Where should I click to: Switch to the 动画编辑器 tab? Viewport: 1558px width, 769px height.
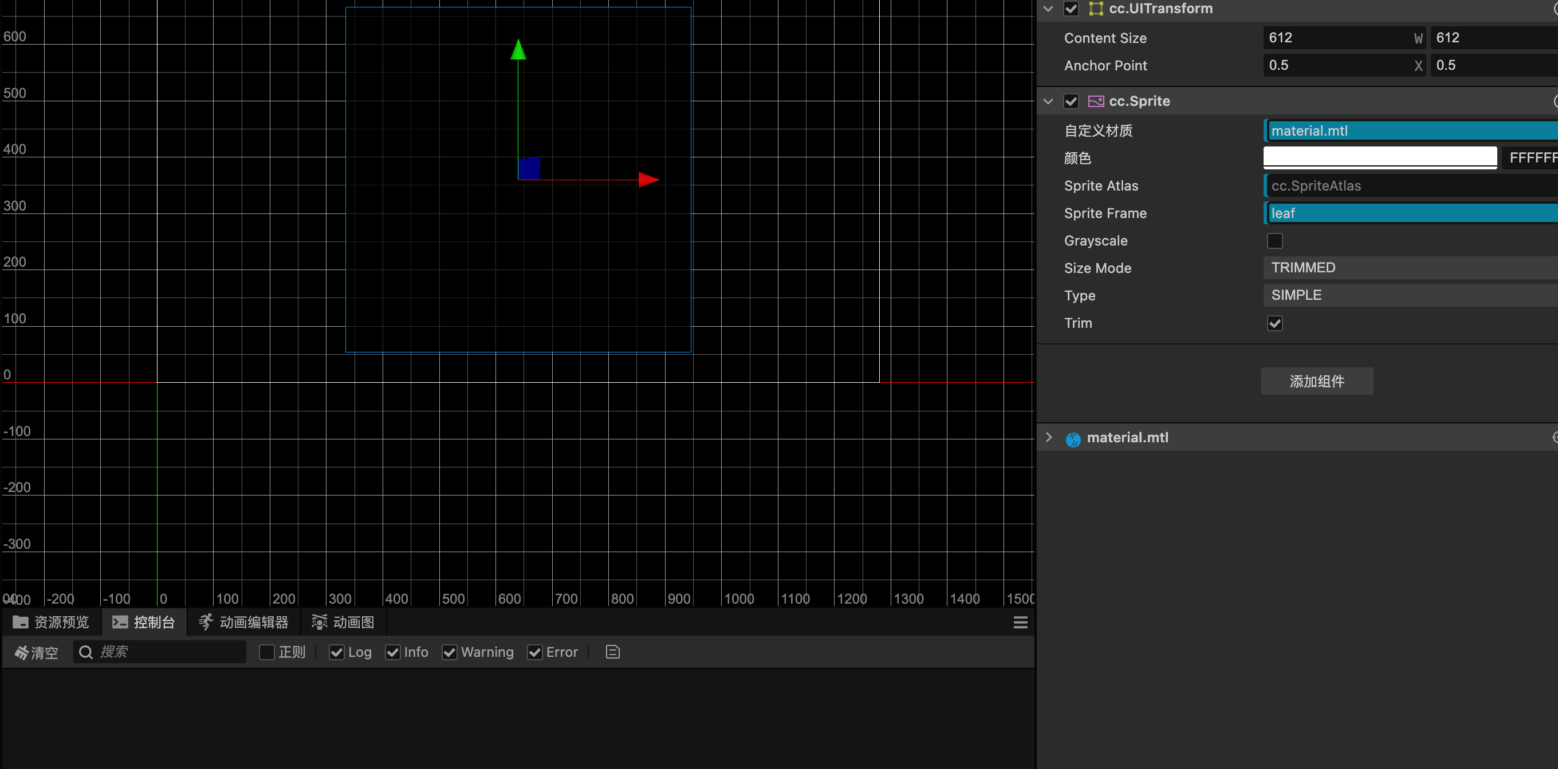point(244,622)
